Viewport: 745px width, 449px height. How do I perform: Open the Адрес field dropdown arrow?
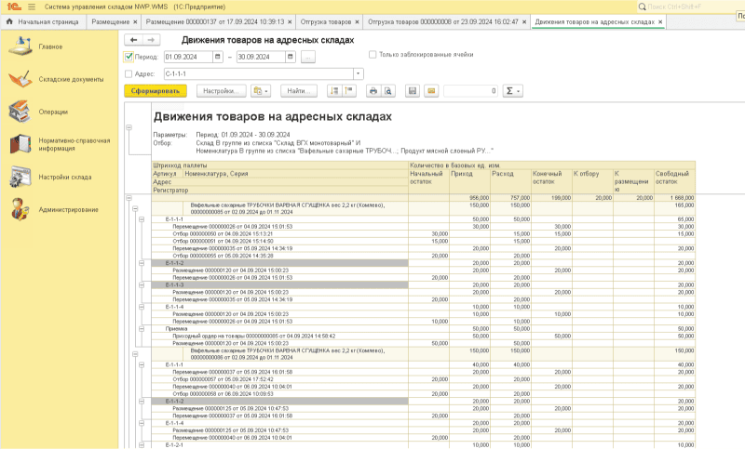click(359, 74)
